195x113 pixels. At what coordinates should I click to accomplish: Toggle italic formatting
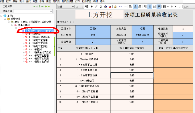tap(96, 7)
